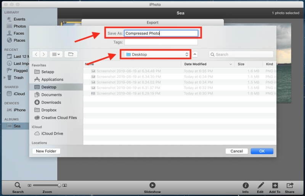Click the Search magnifier icon in bottom toolbar
305x196 pixels.
(x=18, y=185)
